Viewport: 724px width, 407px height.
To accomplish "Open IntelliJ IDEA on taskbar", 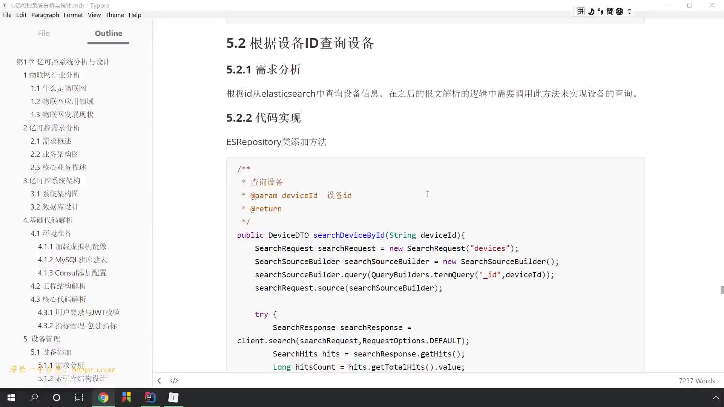I will [150, 398].
